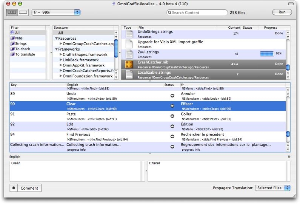Select the Coller translation cell
Image resolution: width=300 pixels, height=204 pixels.
[x=233, y=116]
